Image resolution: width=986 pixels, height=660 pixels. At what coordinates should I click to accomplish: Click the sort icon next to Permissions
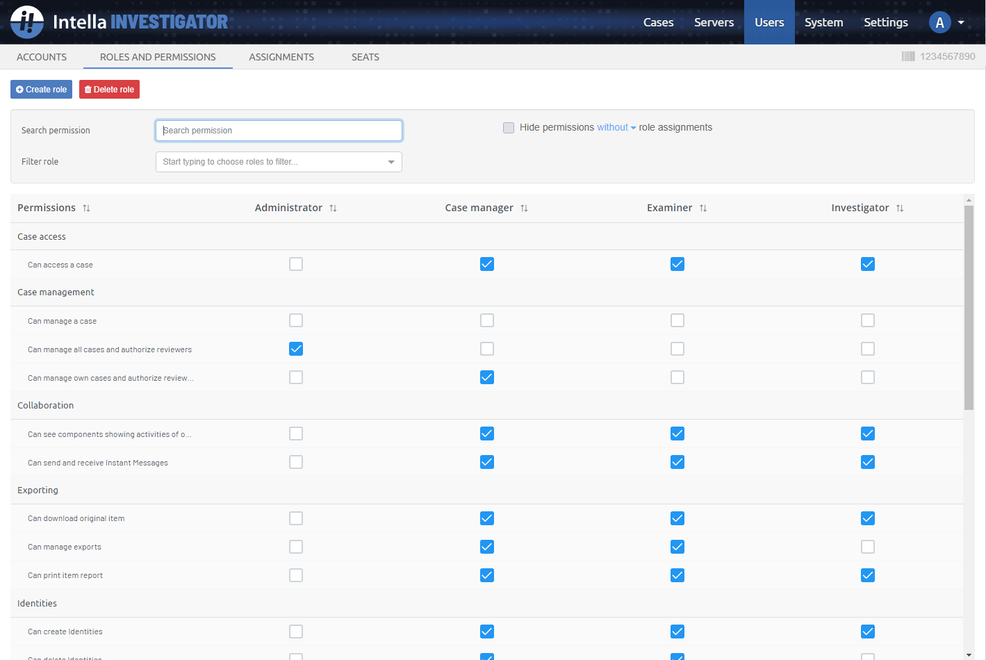86,208
